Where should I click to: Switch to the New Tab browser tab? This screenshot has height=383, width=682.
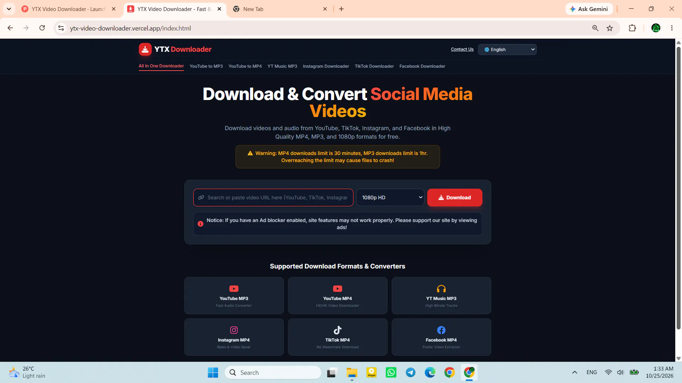[281, 9]
